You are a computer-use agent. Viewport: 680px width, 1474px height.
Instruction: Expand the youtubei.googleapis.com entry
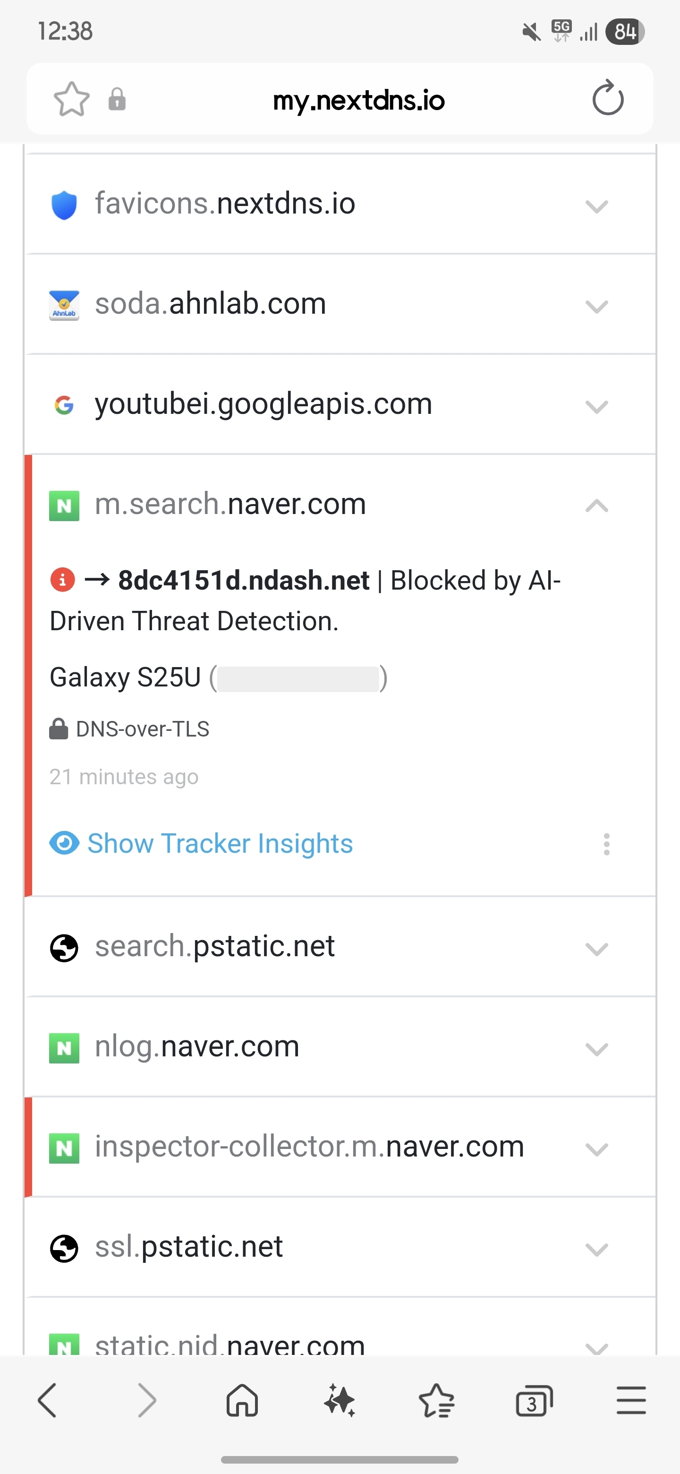point(596,406)
